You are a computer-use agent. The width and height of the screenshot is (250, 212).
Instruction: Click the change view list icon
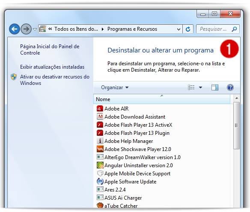[x=191, y=87]
